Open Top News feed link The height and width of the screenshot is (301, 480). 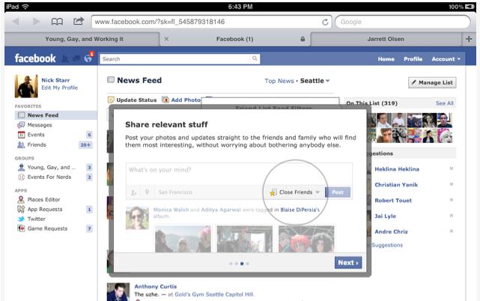click(279, 81)
